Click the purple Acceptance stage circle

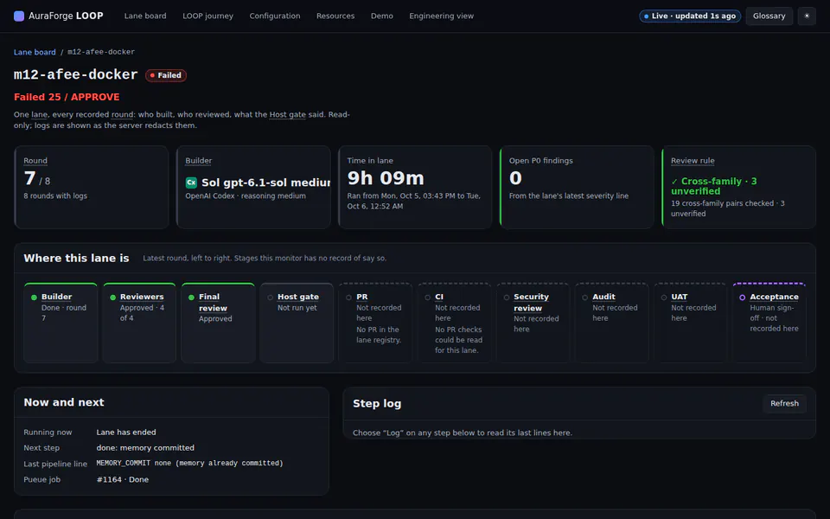point(742,297)
